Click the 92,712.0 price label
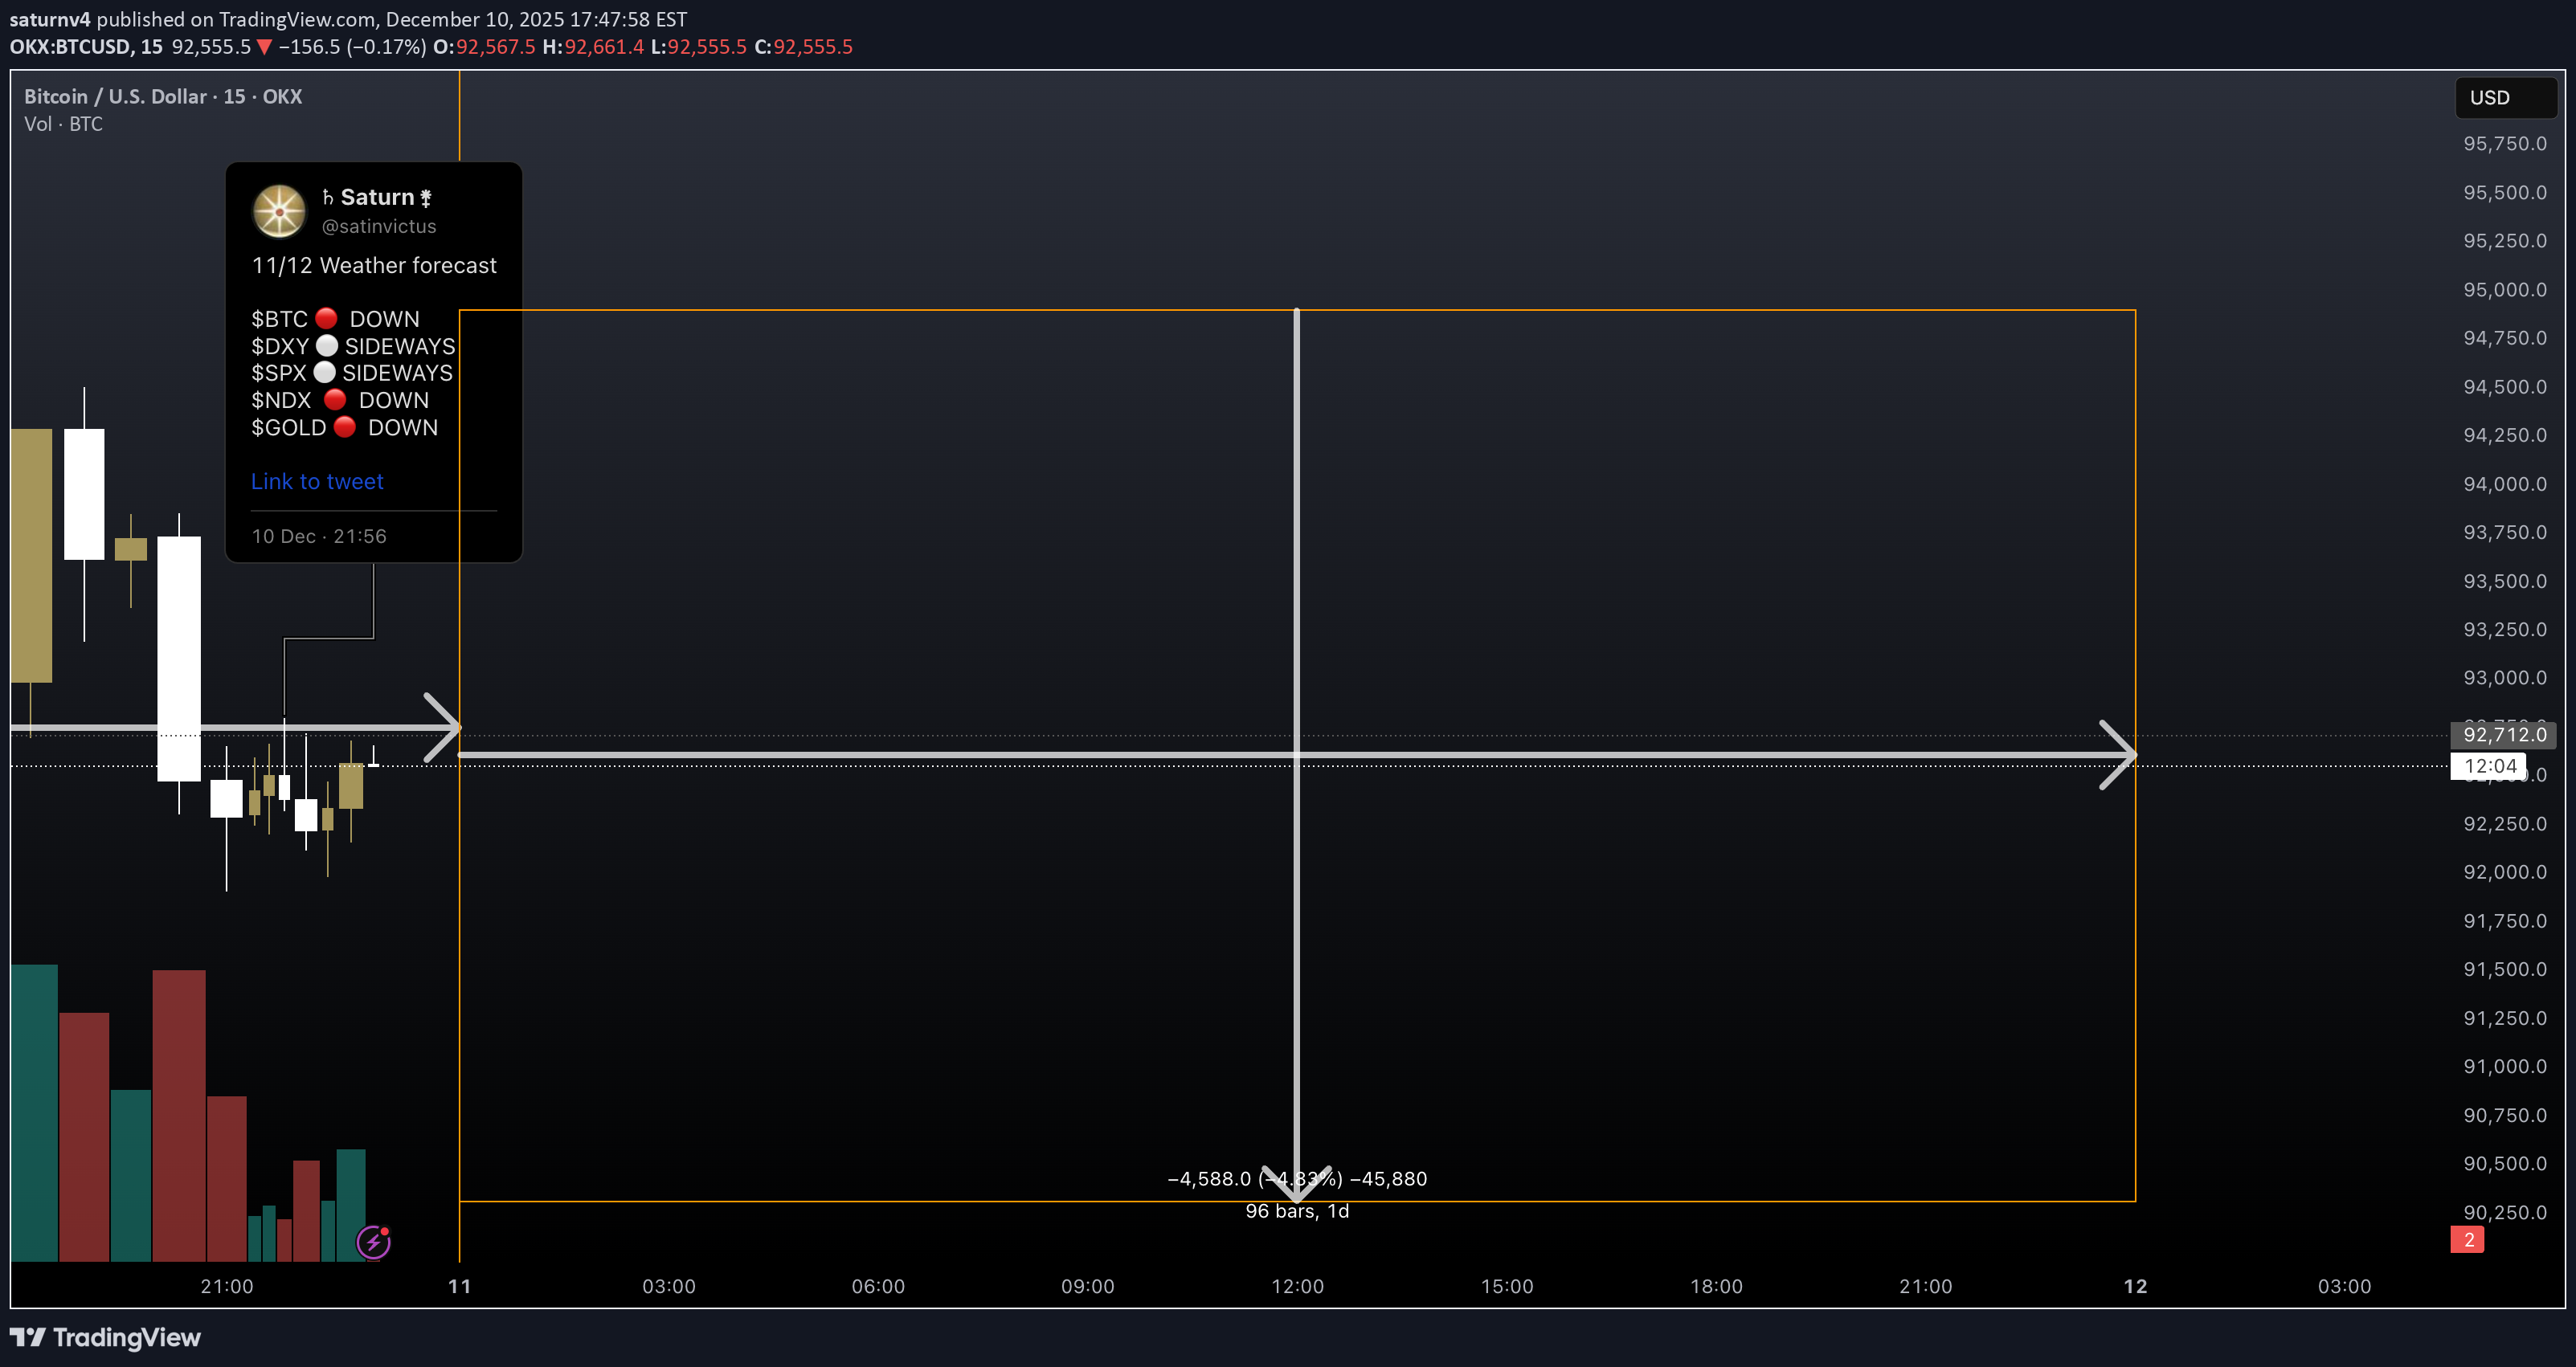This screenshot has width=2576, height=1367. pos(2503,736)
